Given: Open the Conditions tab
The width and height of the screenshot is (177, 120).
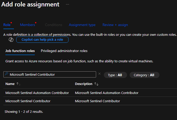Looking at the screenshot, I should point(54,25).
